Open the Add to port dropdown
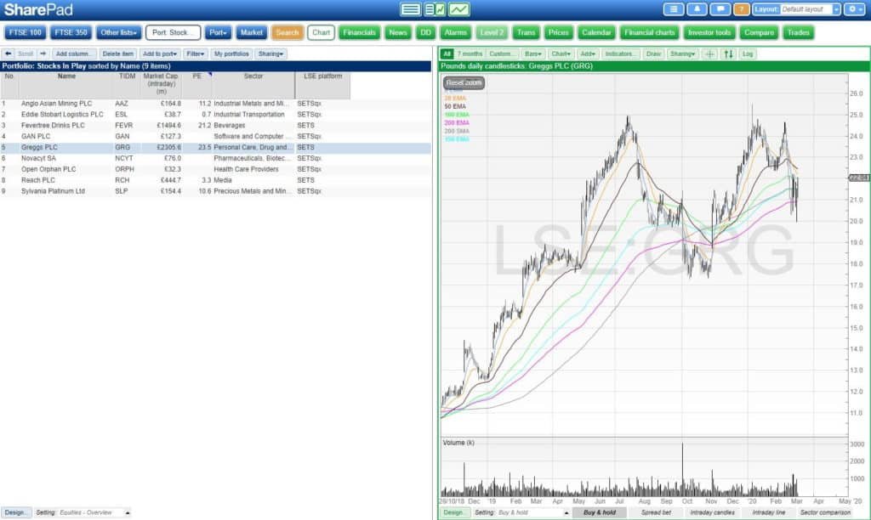 pos(160,54)
